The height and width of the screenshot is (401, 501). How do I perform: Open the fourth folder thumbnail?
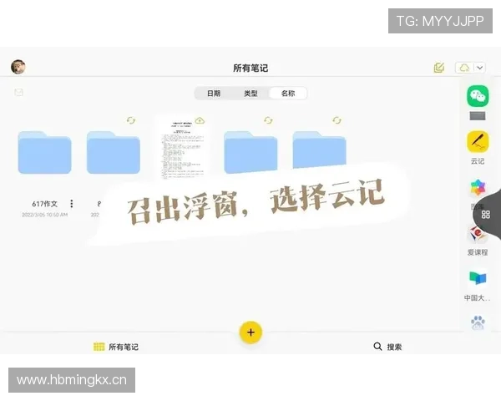[x=250, y=152]
